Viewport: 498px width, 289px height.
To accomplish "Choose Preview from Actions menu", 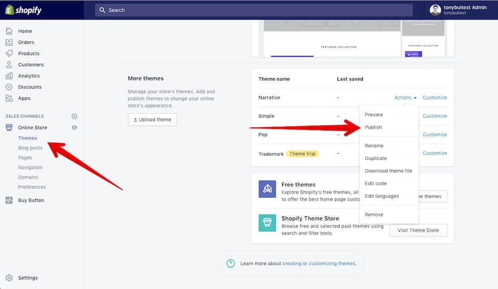I will tap(374, 115).
